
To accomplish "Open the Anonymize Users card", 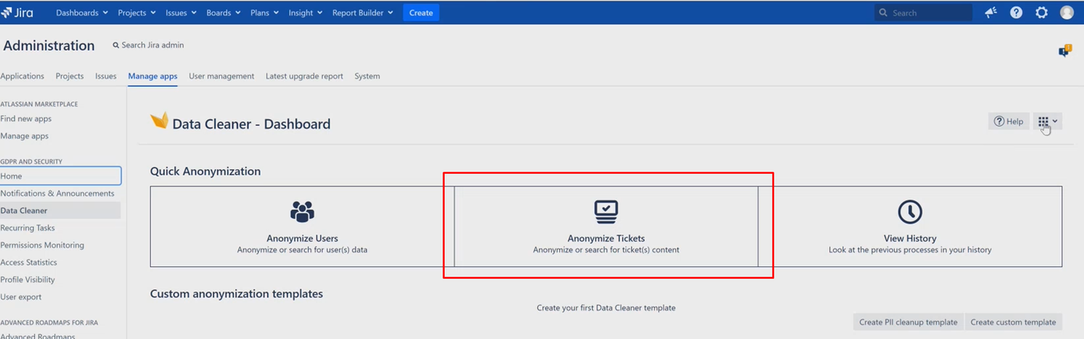I will [x=302, y=226].
